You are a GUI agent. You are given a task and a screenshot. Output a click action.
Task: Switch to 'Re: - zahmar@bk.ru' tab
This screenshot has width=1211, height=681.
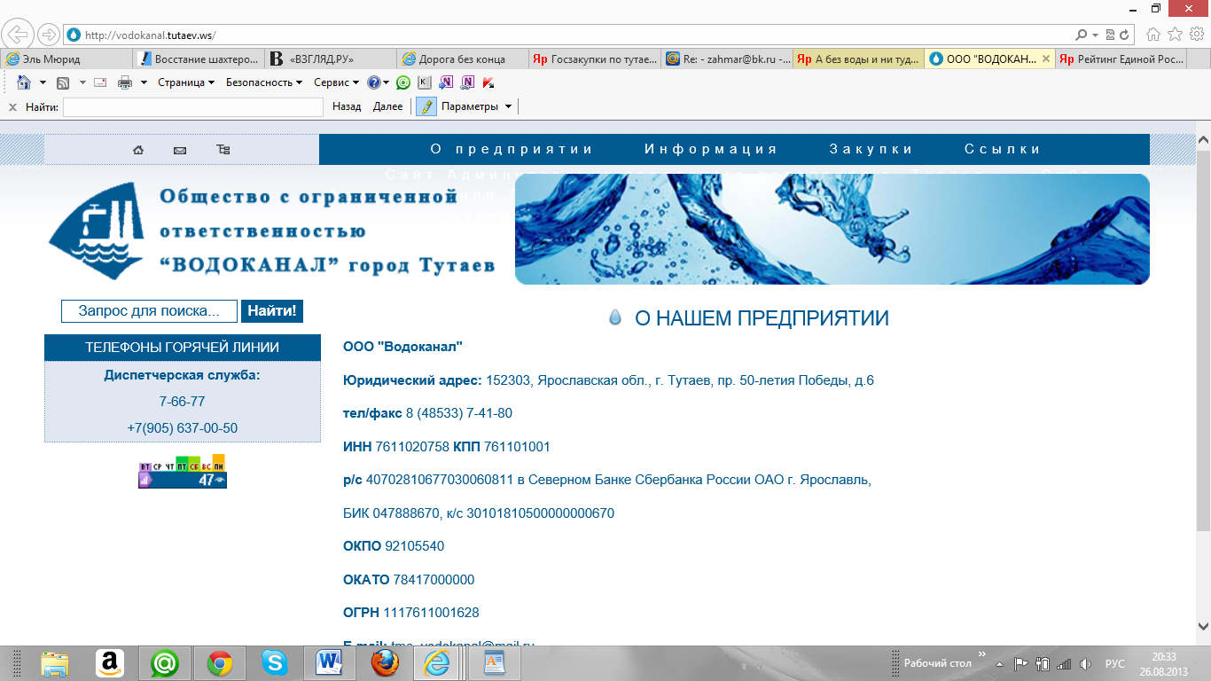coord(728,59)
